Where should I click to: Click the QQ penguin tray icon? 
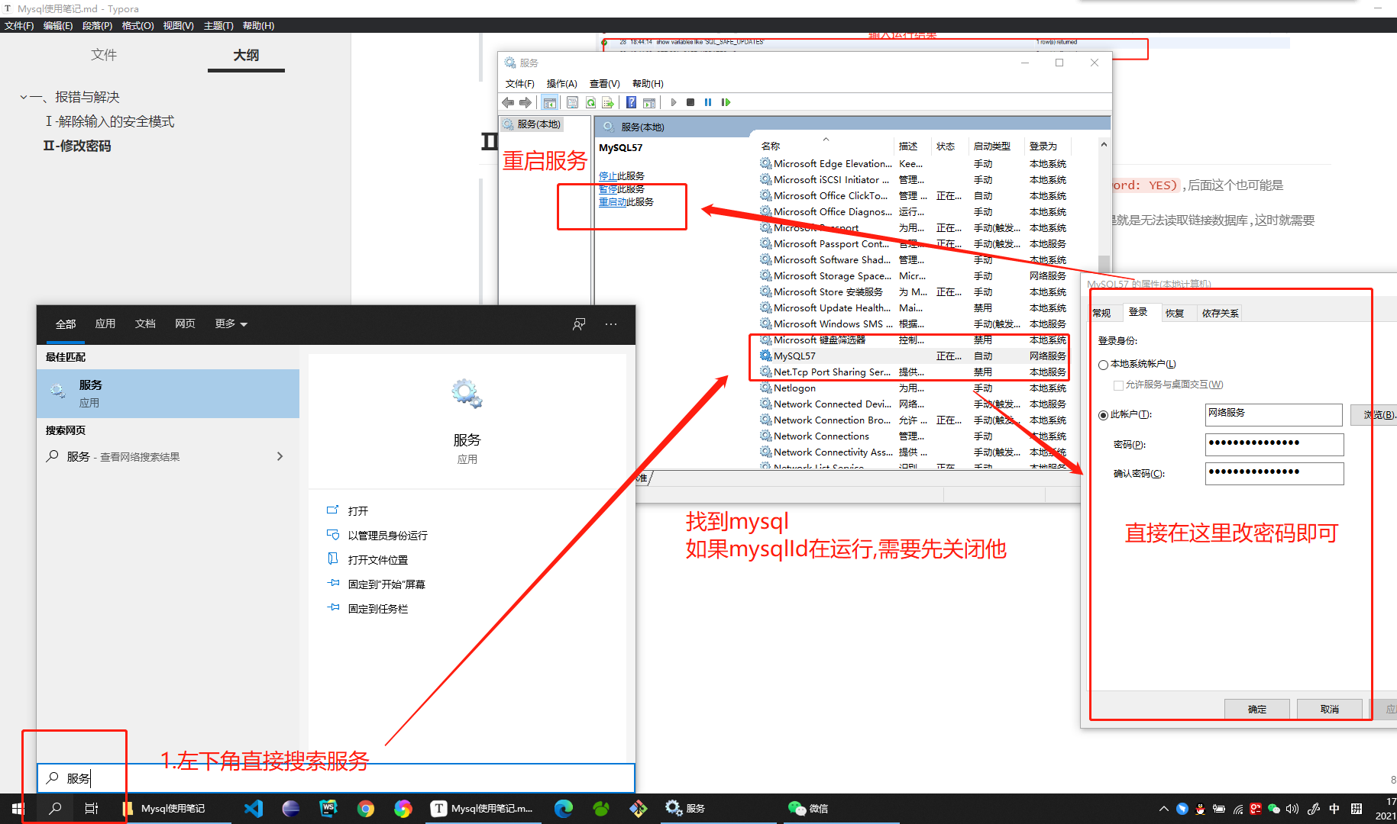[x=1201, y=809]
